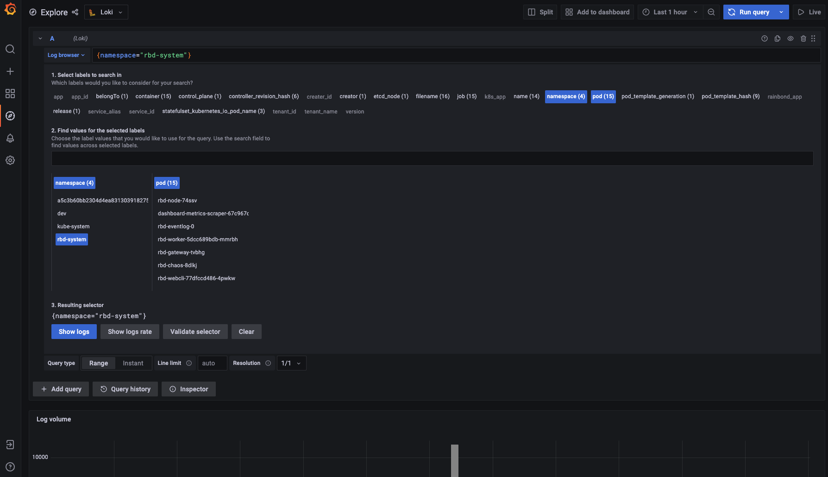Screen dimensions: 828x477
Task: Click the Validate selector button
Action: (x=195, y=332)
